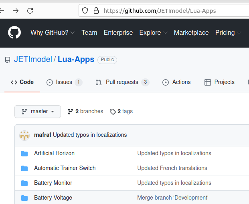249x204 pixels.
Task: Click the Projects table icon
Action: tap(208, 82)
